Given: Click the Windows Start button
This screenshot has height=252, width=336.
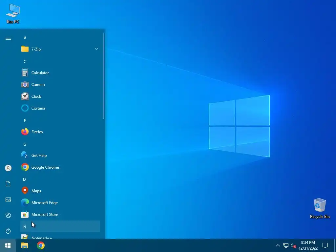Looking at the screenshot, I should tap(8, 245).
